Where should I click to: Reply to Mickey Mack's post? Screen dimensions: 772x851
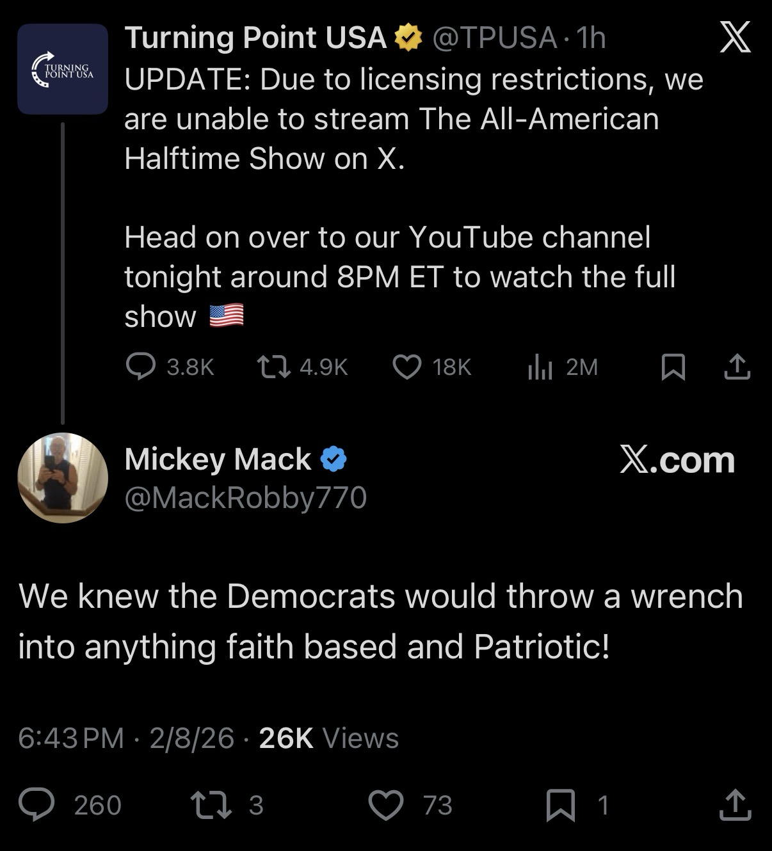[36, 805]
